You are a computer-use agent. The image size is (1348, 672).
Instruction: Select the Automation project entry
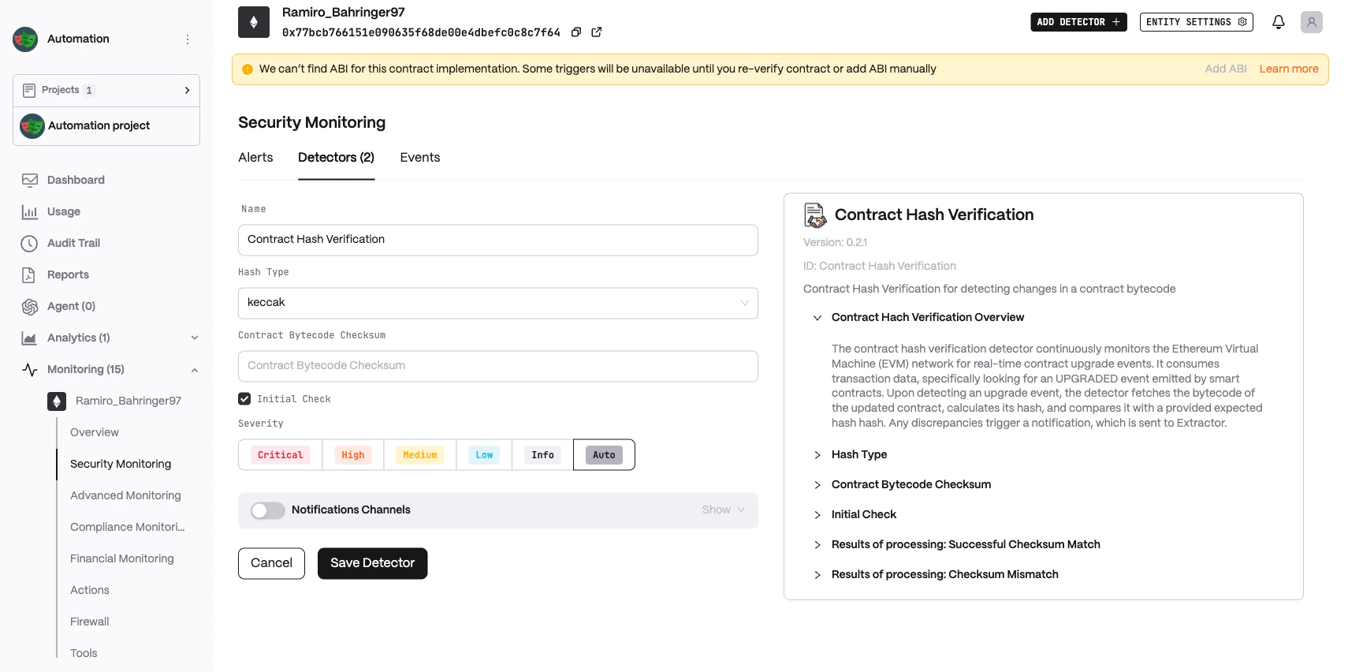pos(106,125)
